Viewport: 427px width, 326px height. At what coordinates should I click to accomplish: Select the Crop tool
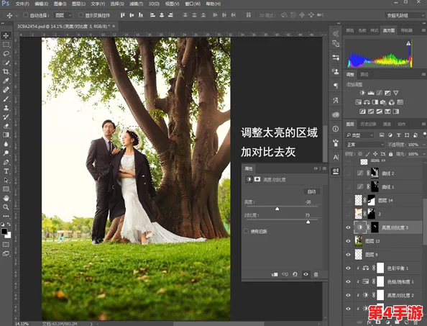pos(6,72)
